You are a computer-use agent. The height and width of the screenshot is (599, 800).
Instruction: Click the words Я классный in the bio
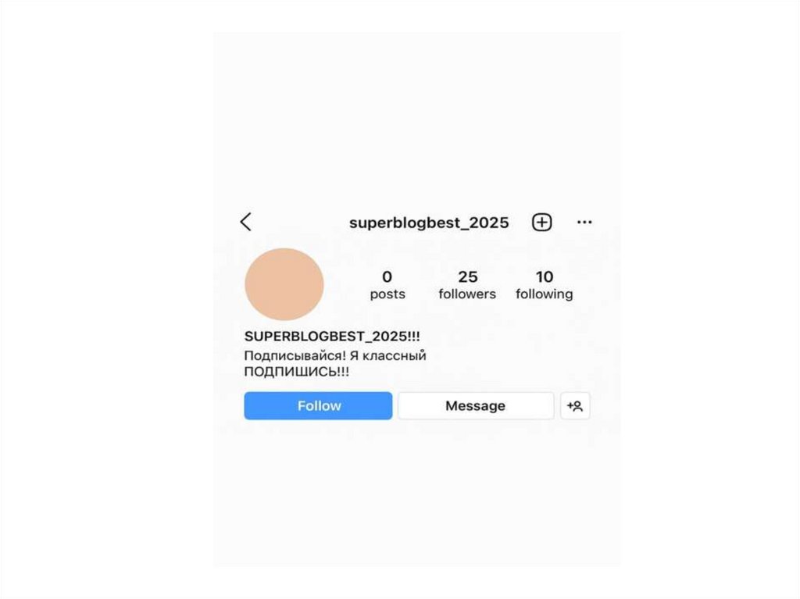tap(387, 355)
